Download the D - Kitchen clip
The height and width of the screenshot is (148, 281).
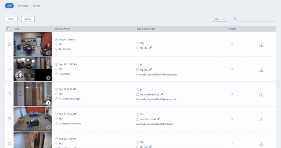[261, 45]
